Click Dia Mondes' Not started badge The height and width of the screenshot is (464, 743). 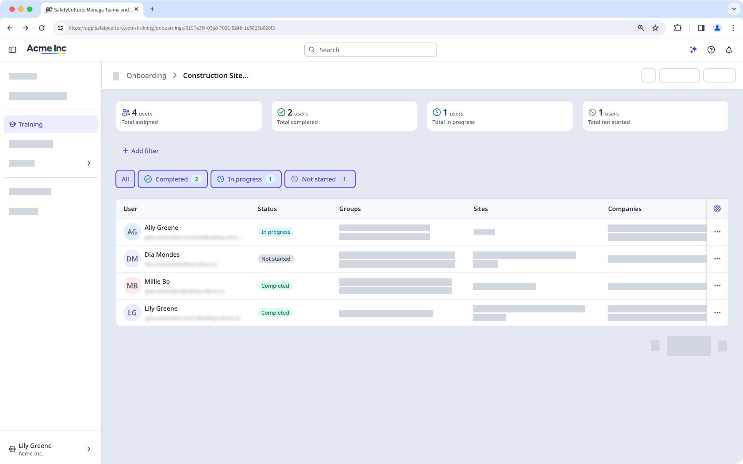click(x=276, y=259)
